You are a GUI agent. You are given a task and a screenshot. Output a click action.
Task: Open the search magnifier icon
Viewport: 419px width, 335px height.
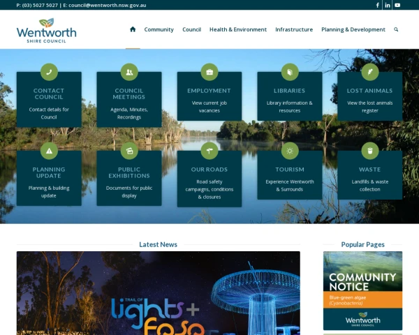point(396,29)
